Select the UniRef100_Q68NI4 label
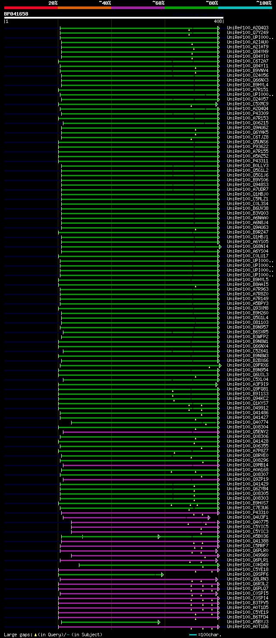Viewport: 276px width, 638px height. [x=248, y=246]
